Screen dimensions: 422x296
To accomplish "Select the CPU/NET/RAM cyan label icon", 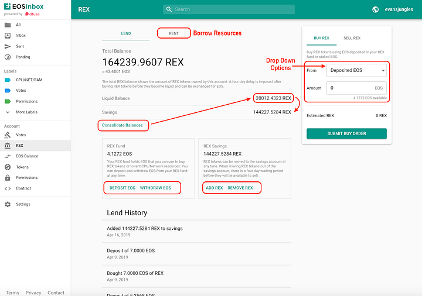I will 8,80.
